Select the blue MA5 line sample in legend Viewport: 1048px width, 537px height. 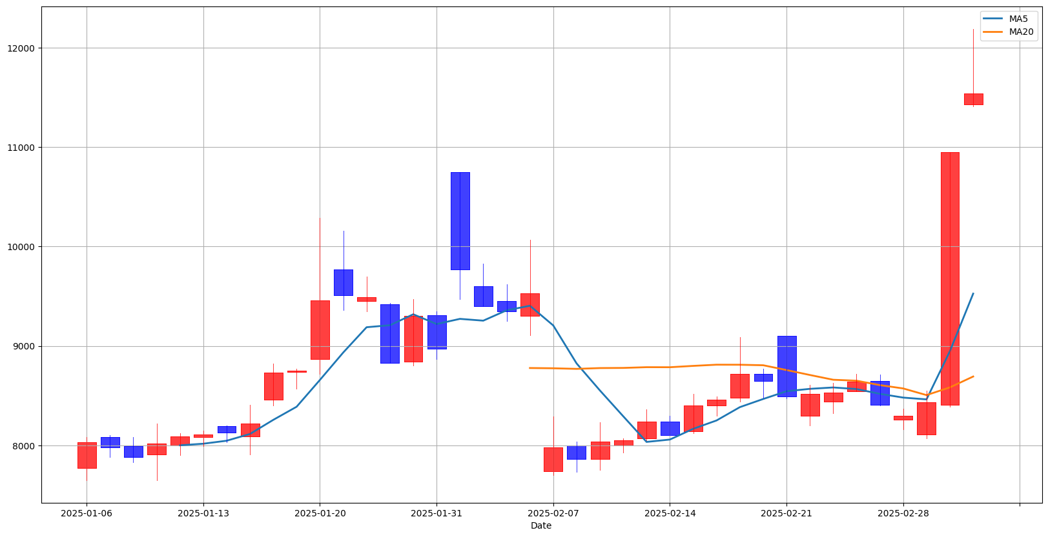pos(994,19)
